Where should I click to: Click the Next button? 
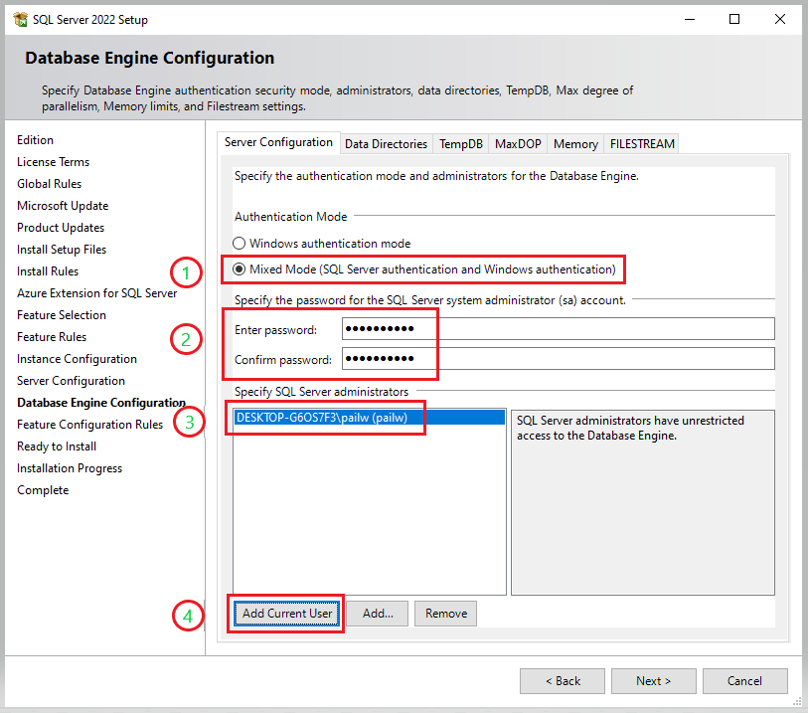(653, 681)
